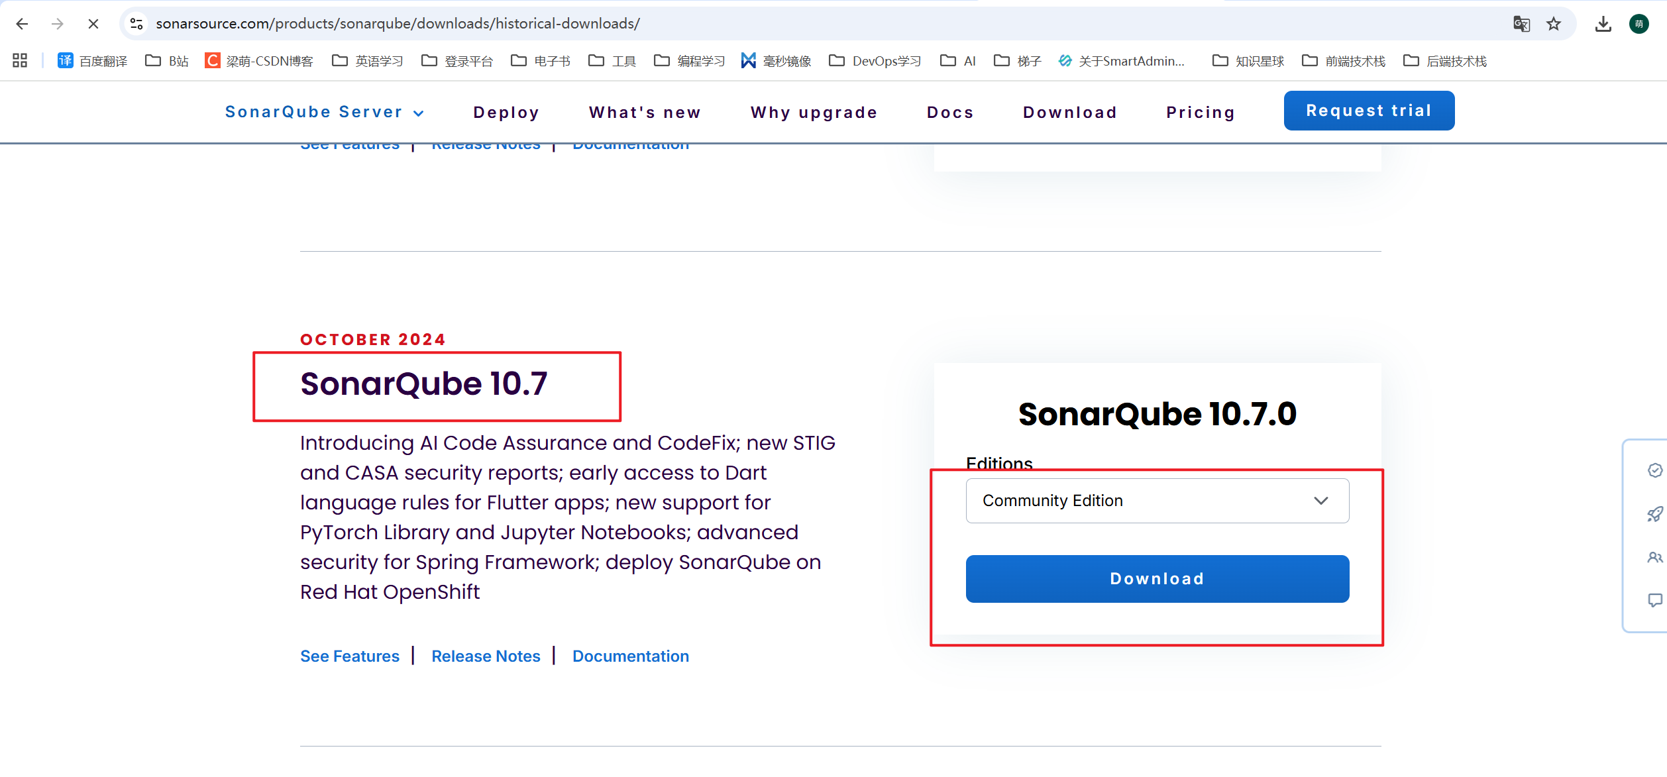The image size is (1667, 777).
Task: Open the 后端技术栈 bookmark folder
Action: click(x=1445, y=61)
